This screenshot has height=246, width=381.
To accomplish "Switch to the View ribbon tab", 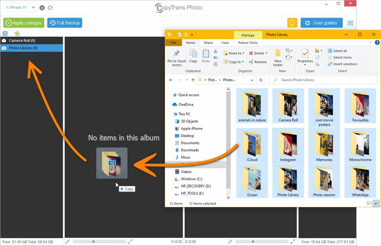I will tap(225, 43).
